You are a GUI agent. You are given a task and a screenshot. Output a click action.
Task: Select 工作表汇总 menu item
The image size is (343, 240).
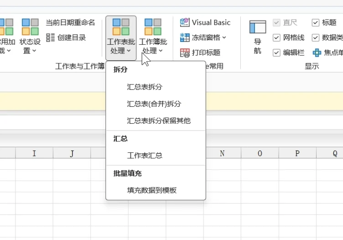click(156, 156)
